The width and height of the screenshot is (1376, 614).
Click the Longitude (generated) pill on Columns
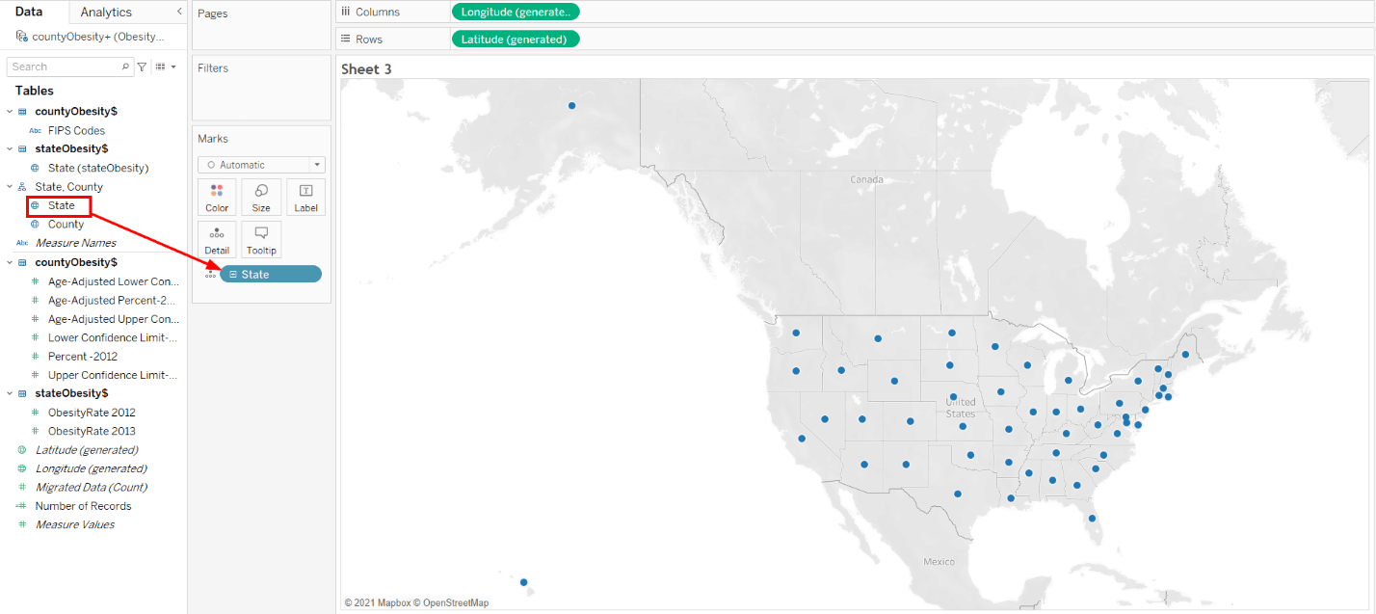click(515, 12)
